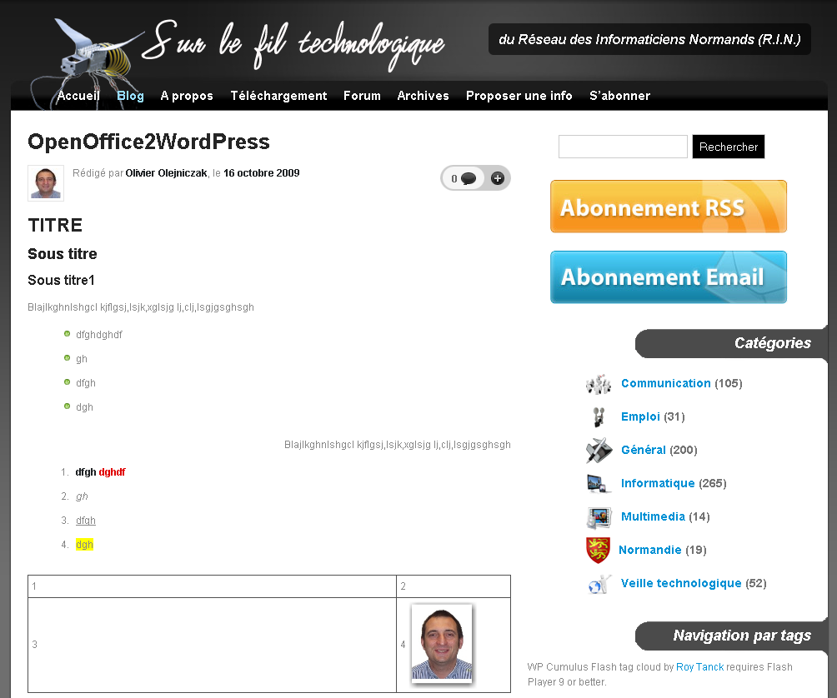Click the search text field
The height and width of the screenshot is (698, 837).
click(623, 147)
